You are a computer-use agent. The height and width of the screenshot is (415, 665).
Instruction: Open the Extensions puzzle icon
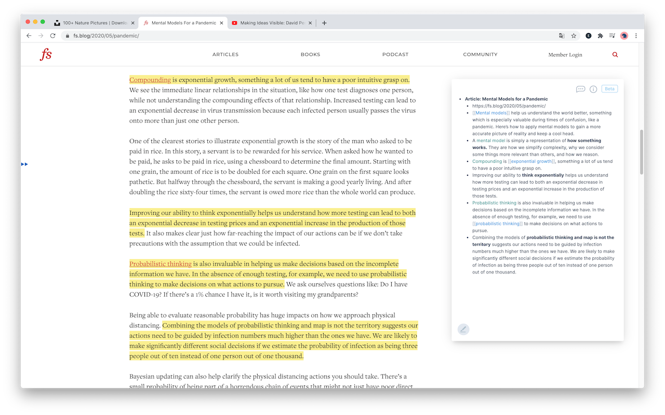click(x=601, y=36)
